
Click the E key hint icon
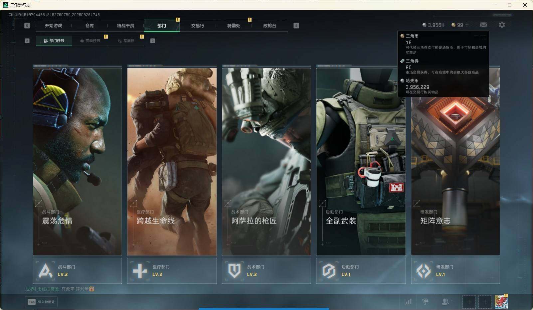(x=296, y=26)
